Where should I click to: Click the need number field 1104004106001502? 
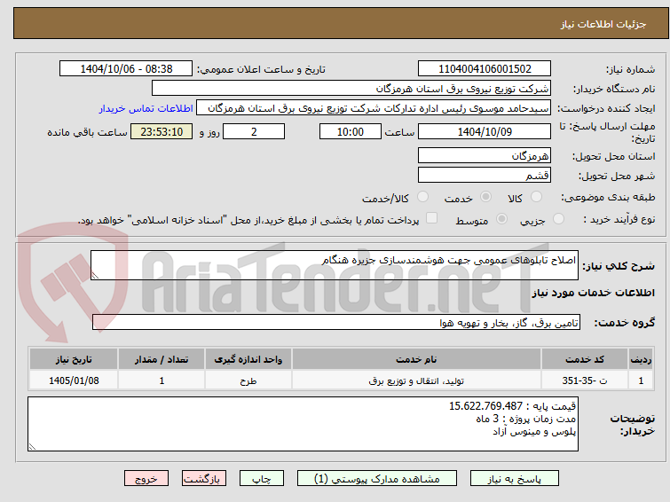tap(485, 69)
